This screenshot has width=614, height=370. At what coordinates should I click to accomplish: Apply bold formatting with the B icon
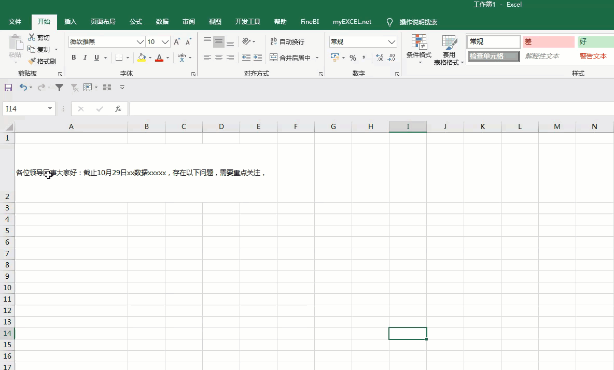[x=73, y=58]
